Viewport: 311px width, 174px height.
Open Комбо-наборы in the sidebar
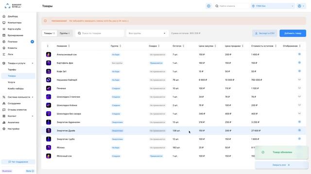[x=16, y=88]
